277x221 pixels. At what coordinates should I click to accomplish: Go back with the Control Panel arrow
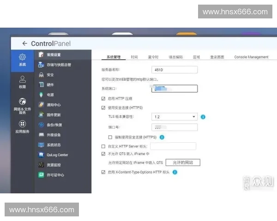coord(25,43)
